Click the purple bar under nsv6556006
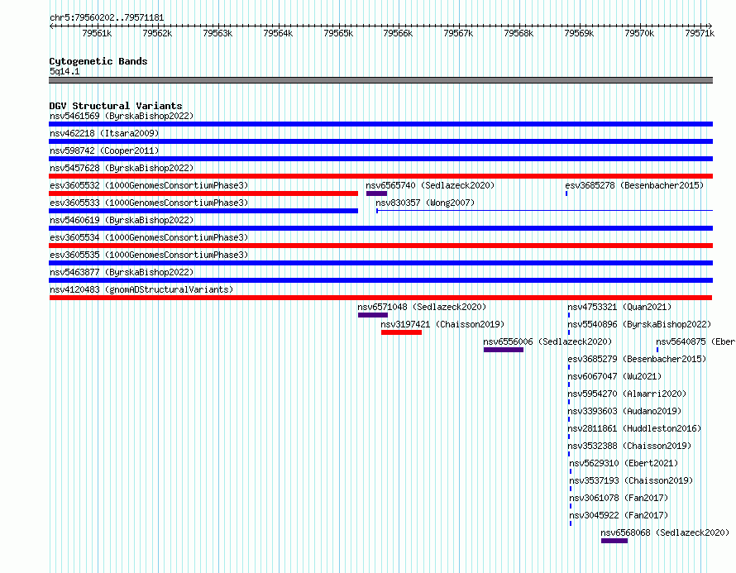736x573 pixels. (503, 350)
